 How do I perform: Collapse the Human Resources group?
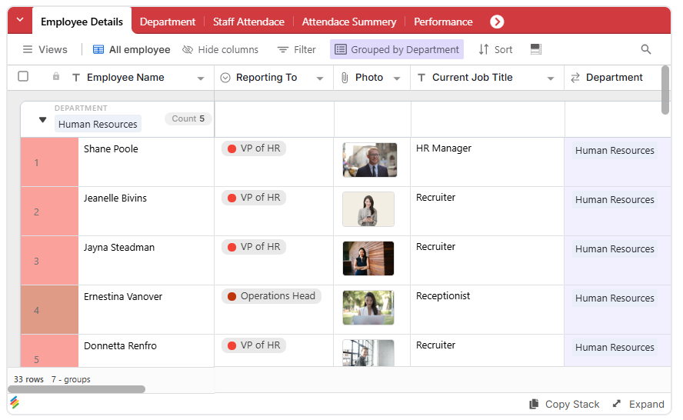pos(42,120)
